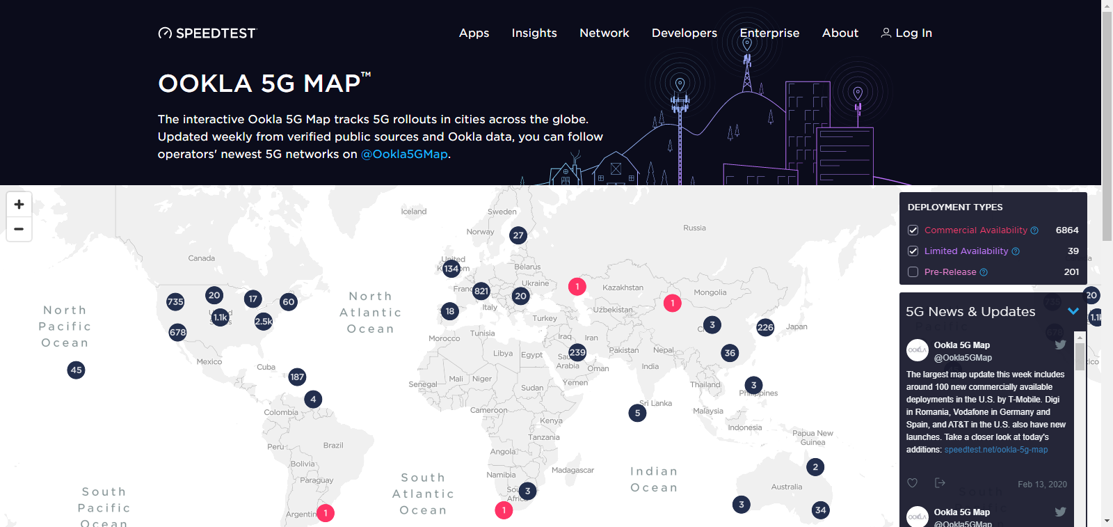Open the About menu
The image size is (1113, 527).
point(840,33)
